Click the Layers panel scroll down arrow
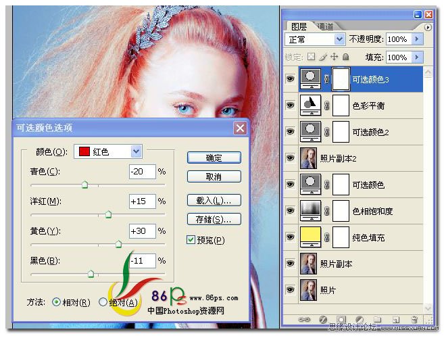 [x=428, y=308]
